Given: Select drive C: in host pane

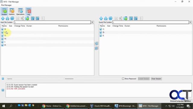Looking at the screenshot, I should pos(47,32).
